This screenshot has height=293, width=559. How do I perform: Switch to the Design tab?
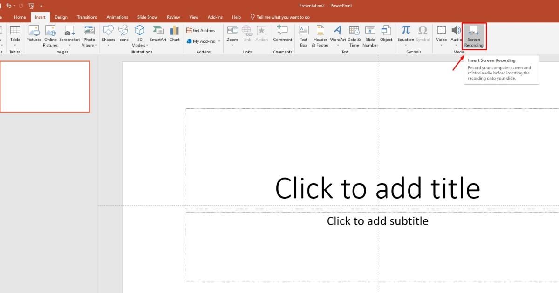click(61, 17)
